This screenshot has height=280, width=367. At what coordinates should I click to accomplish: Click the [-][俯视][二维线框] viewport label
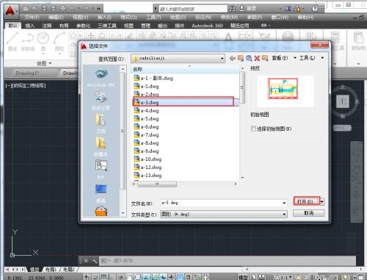tap(26, 85)
